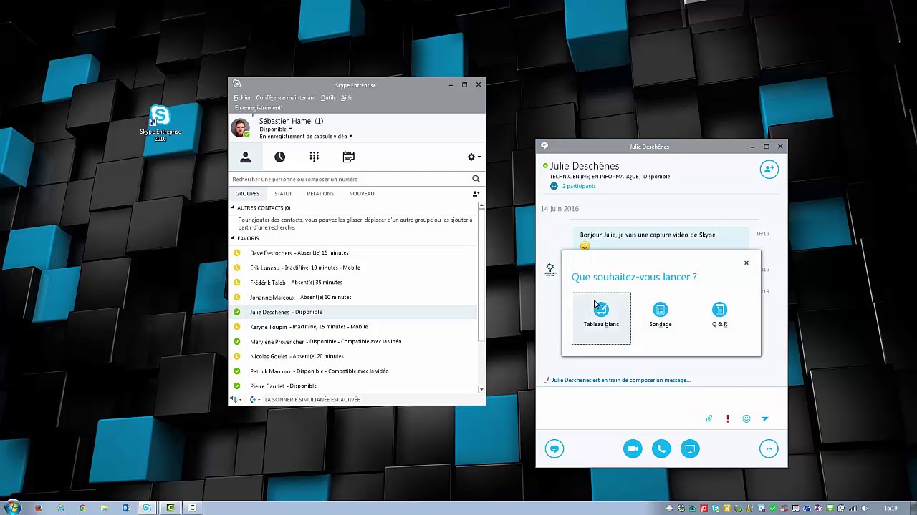The height and width of the screenshot is (515, 917).
Task: Select contact Julie Deschênes in the list
Action: [x=354, y=312]
